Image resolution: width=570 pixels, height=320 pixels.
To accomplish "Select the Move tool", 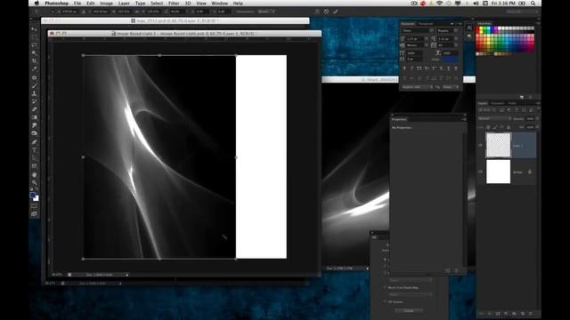I will (x=34, y=28).
